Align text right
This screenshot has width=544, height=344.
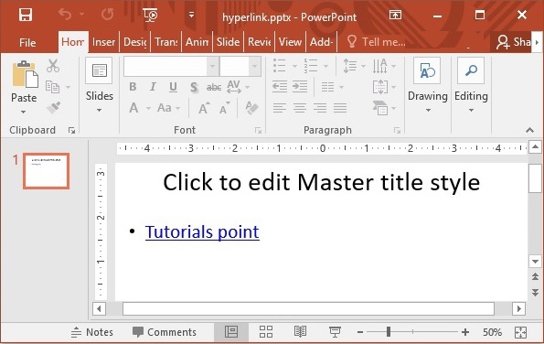click(320, 108)
